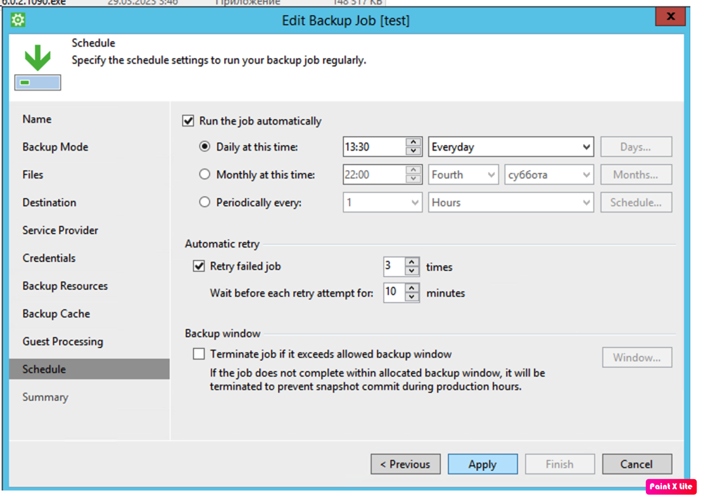Click the Window... button
The height and width of the screenshot is (500, 703).
coord(637,358)
